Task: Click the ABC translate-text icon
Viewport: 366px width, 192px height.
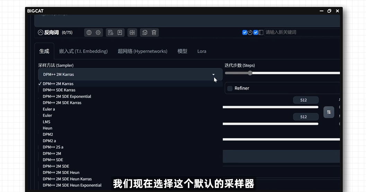Action: 132,33
